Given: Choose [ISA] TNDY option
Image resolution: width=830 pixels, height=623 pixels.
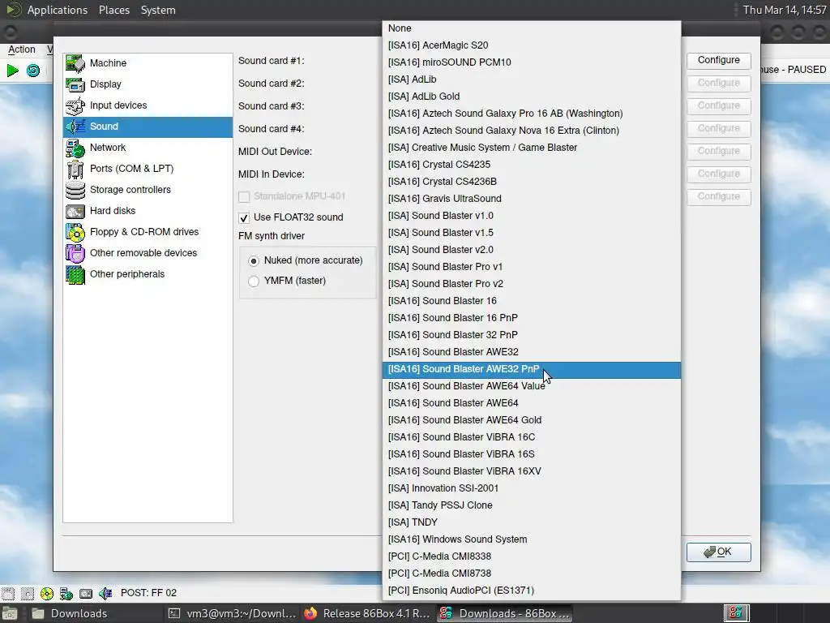Looking at the screenshot, I should (532, 522).
